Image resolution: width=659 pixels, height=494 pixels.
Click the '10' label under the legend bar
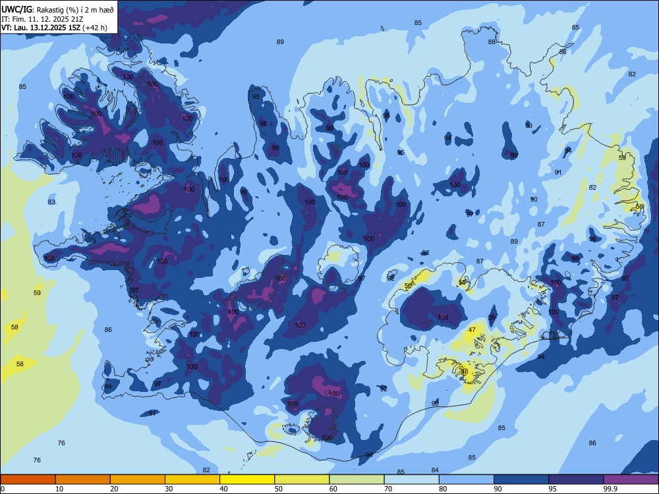[60, 489]
